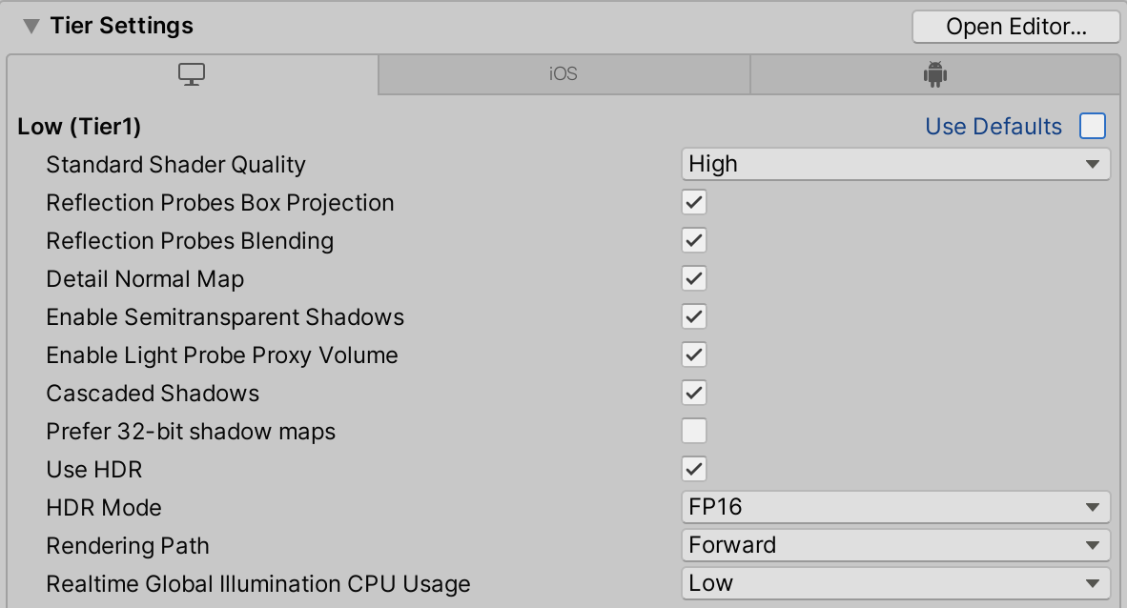Enable the Use Defaults checkbox
The height and width of the screenshot is (608, 1127).
1093,126
